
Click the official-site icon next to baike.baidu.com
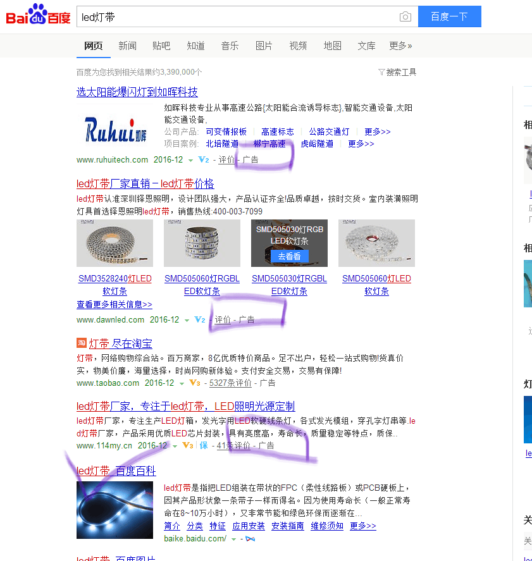tap(250, 539)
